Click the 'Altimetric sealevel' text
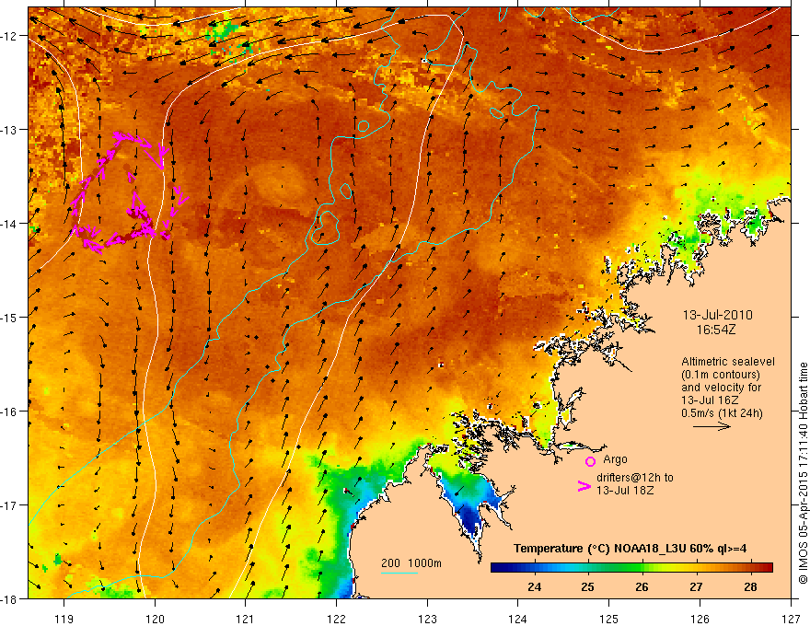This screenshot has height=626, width=810. click(x=728, y=362)
